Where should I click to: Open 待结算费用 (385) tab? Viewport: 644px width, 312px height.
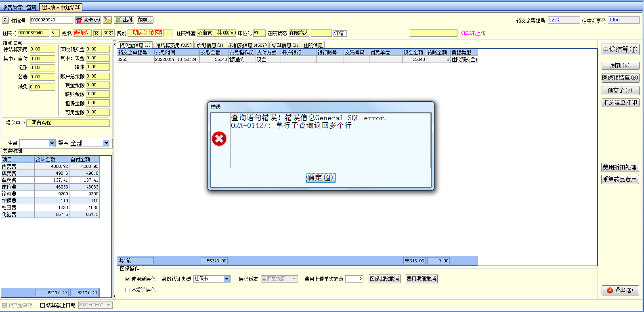coord(174,45)
